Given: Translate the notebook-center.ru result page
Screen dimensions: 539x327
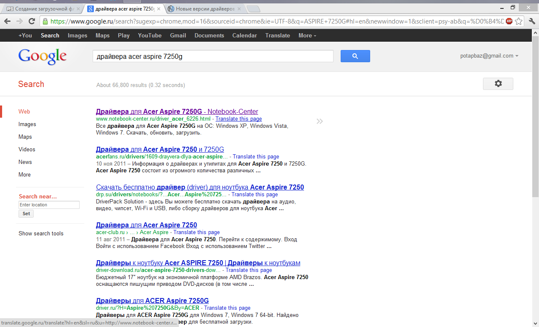Looking at the screenshot, I should pyautogui.click(x=239, y=119).
